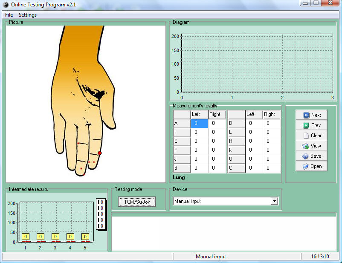
Task: Select row A Right value cell
Action: point(217,124)
